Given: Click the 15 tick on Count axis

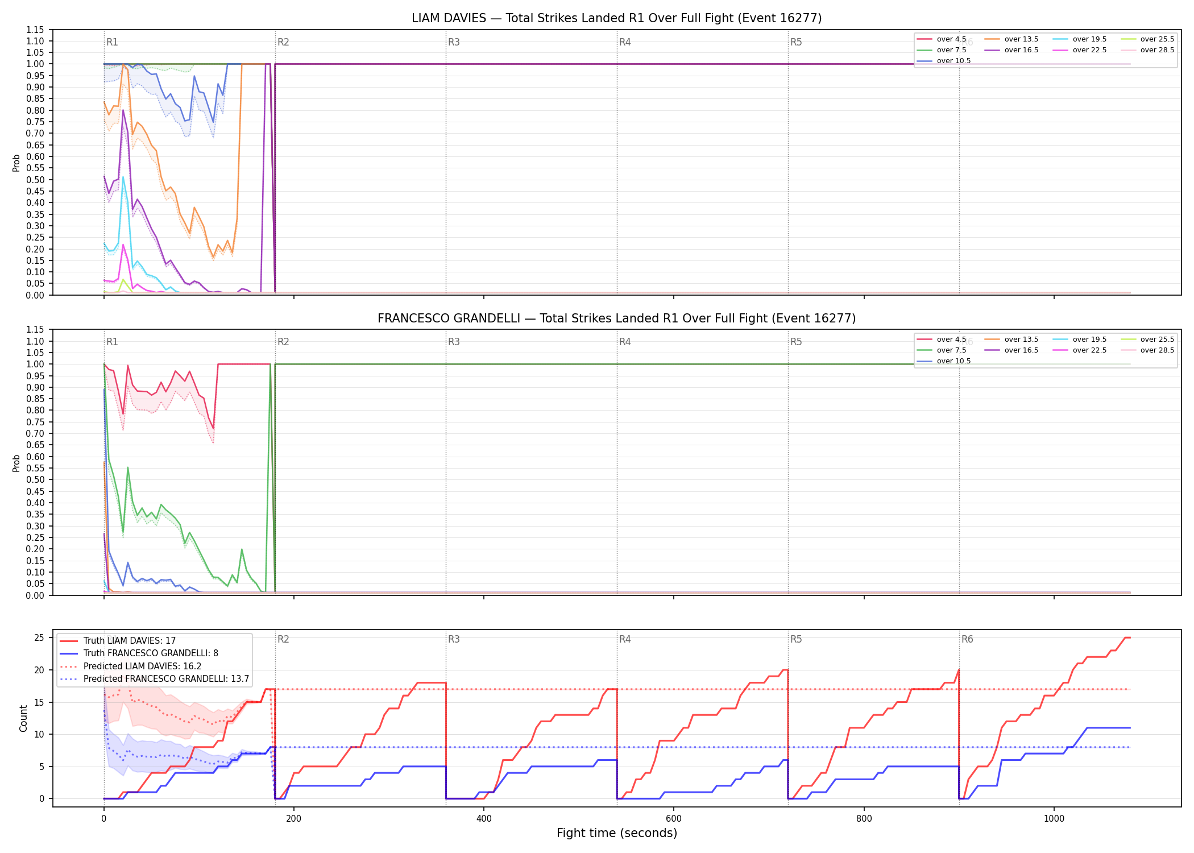Looking at the screenshot, I should [39, 702].
